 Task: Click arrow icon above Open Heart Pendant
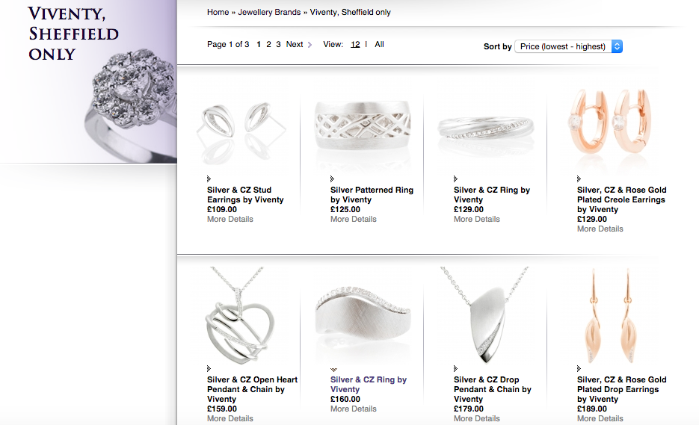(209, 369)
